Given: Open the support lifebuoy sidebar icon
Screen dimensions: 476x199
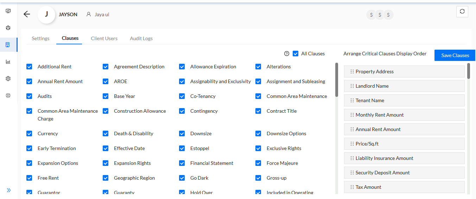Looking at the screenshot, I should [x=8, y=95].
